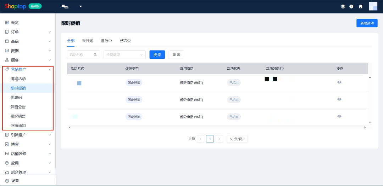The image size is (383, 186).
Task: Open 捆绑销售 submenu item
Action: click(18, 116)
